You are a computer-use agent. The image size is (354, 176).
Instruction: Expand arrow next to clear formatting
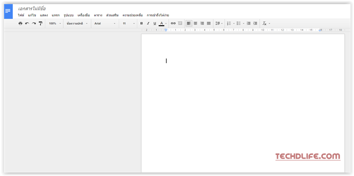tap(269, 23)
